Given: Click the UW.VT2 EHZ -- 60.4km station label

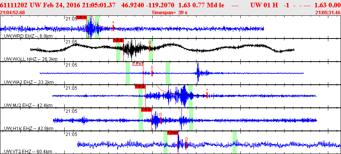Looking at the screenshot, I should [x=28, y=152].
